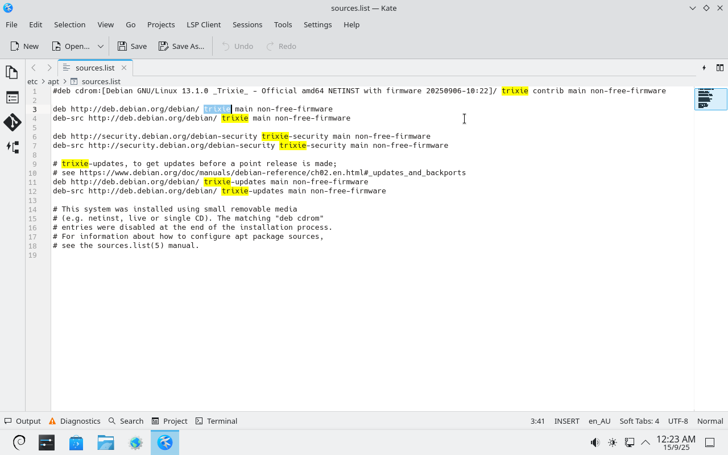Open the Soft Tabs: 4 indentation menu

[639, 421]
